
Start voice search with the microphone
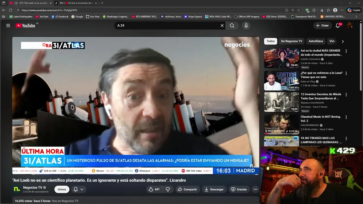point(246,25)
